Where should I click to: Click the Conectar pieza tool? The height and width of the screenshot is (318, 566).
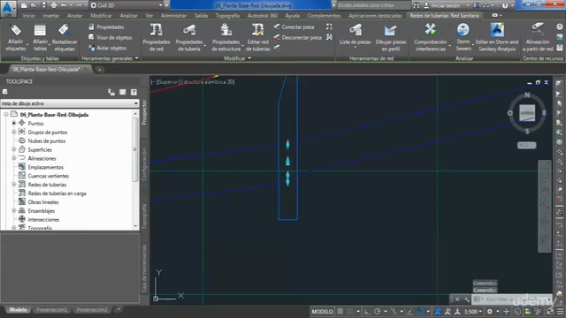coord(294,27)
